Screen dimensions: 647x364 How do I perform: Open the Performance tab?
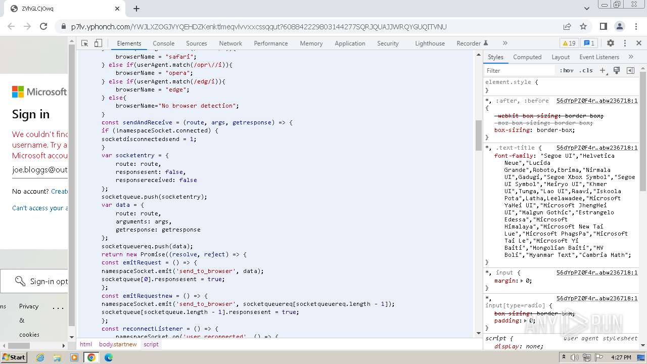click(271, 43)
